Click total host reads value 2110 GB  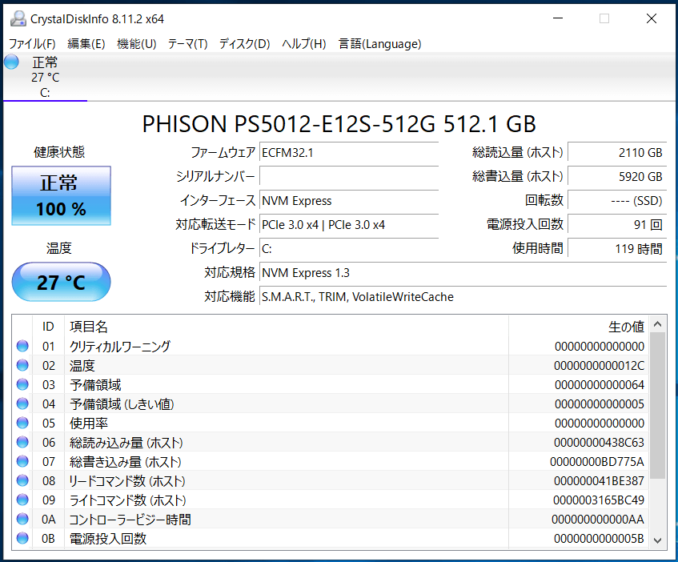[617, 153]
